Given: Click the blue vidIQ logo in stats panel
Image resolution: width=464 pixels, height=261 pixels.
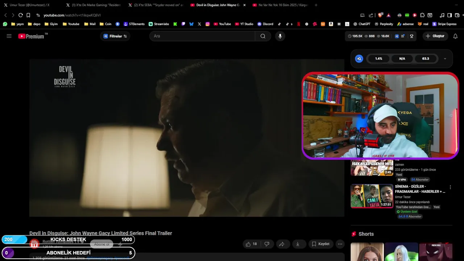Looking at the screenshot, I should click(x=359, y=58).
